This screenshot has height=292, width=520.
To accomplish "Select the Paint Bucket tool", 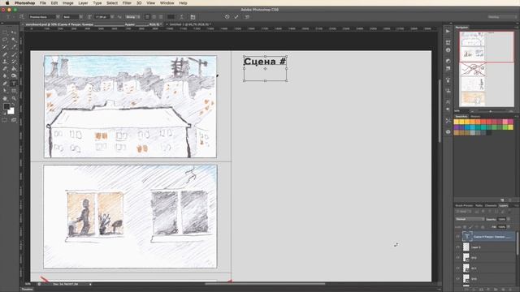I will coord(14,69).
